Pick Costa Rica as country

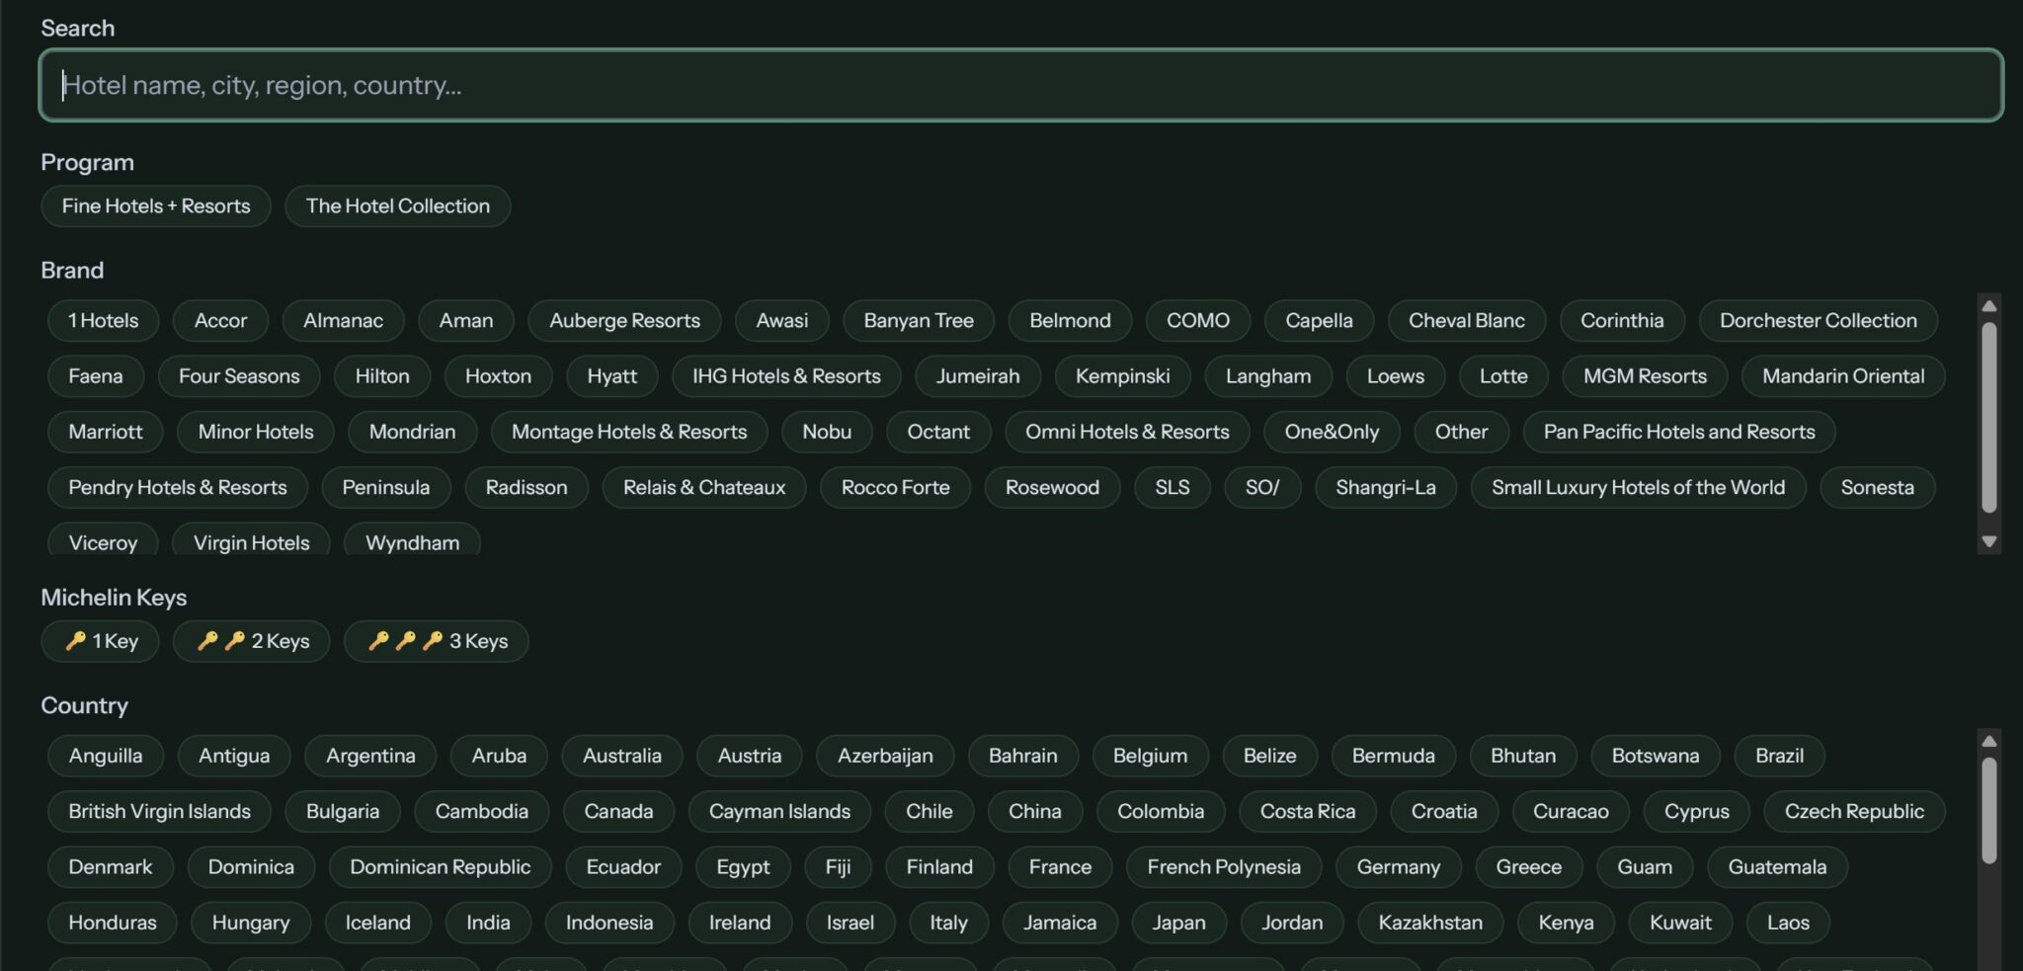click(x=1308, y=811)
